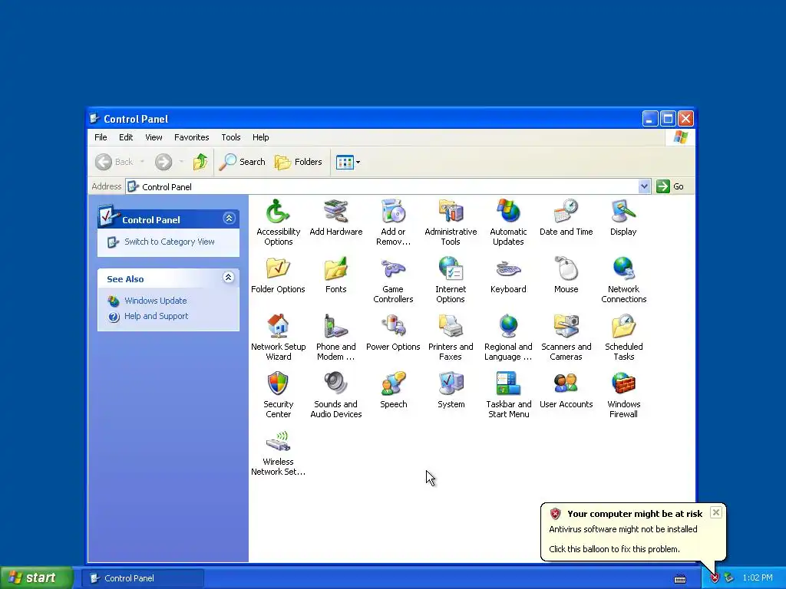Screen dimensions: 786x589
Task: Click Control Panel taskbar button
Action: click(x=142, y=578)
